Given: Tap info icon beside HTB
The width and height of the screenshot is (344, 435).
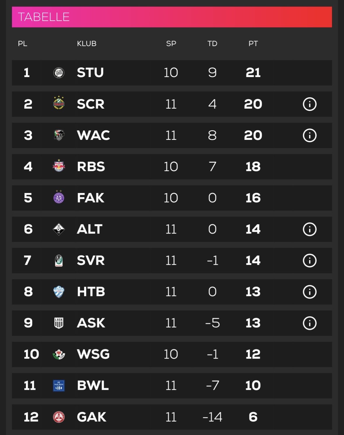Looking at the screenshot, I should (310, 292).
